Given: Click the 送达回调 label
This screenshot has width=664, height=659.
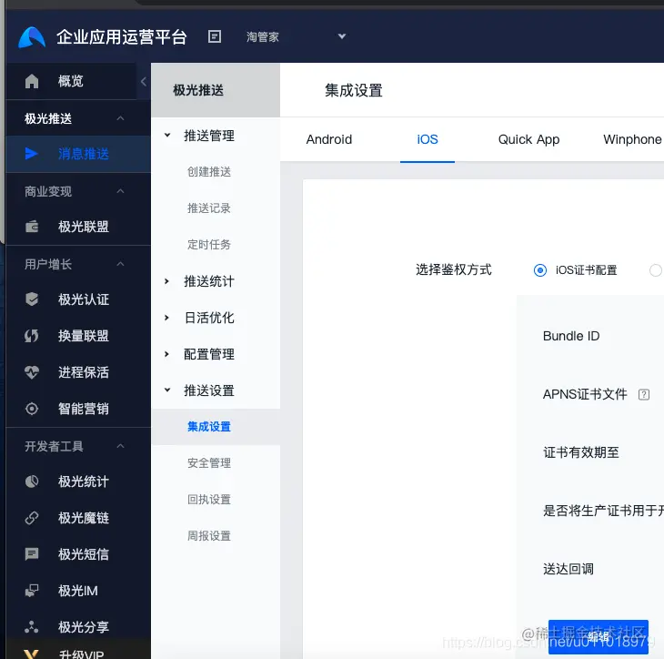Looking at the screenshot, I should [x=568, y=569].
